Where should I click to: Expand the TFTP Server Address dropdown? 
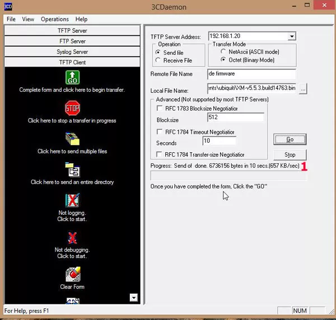click(291, 37)
